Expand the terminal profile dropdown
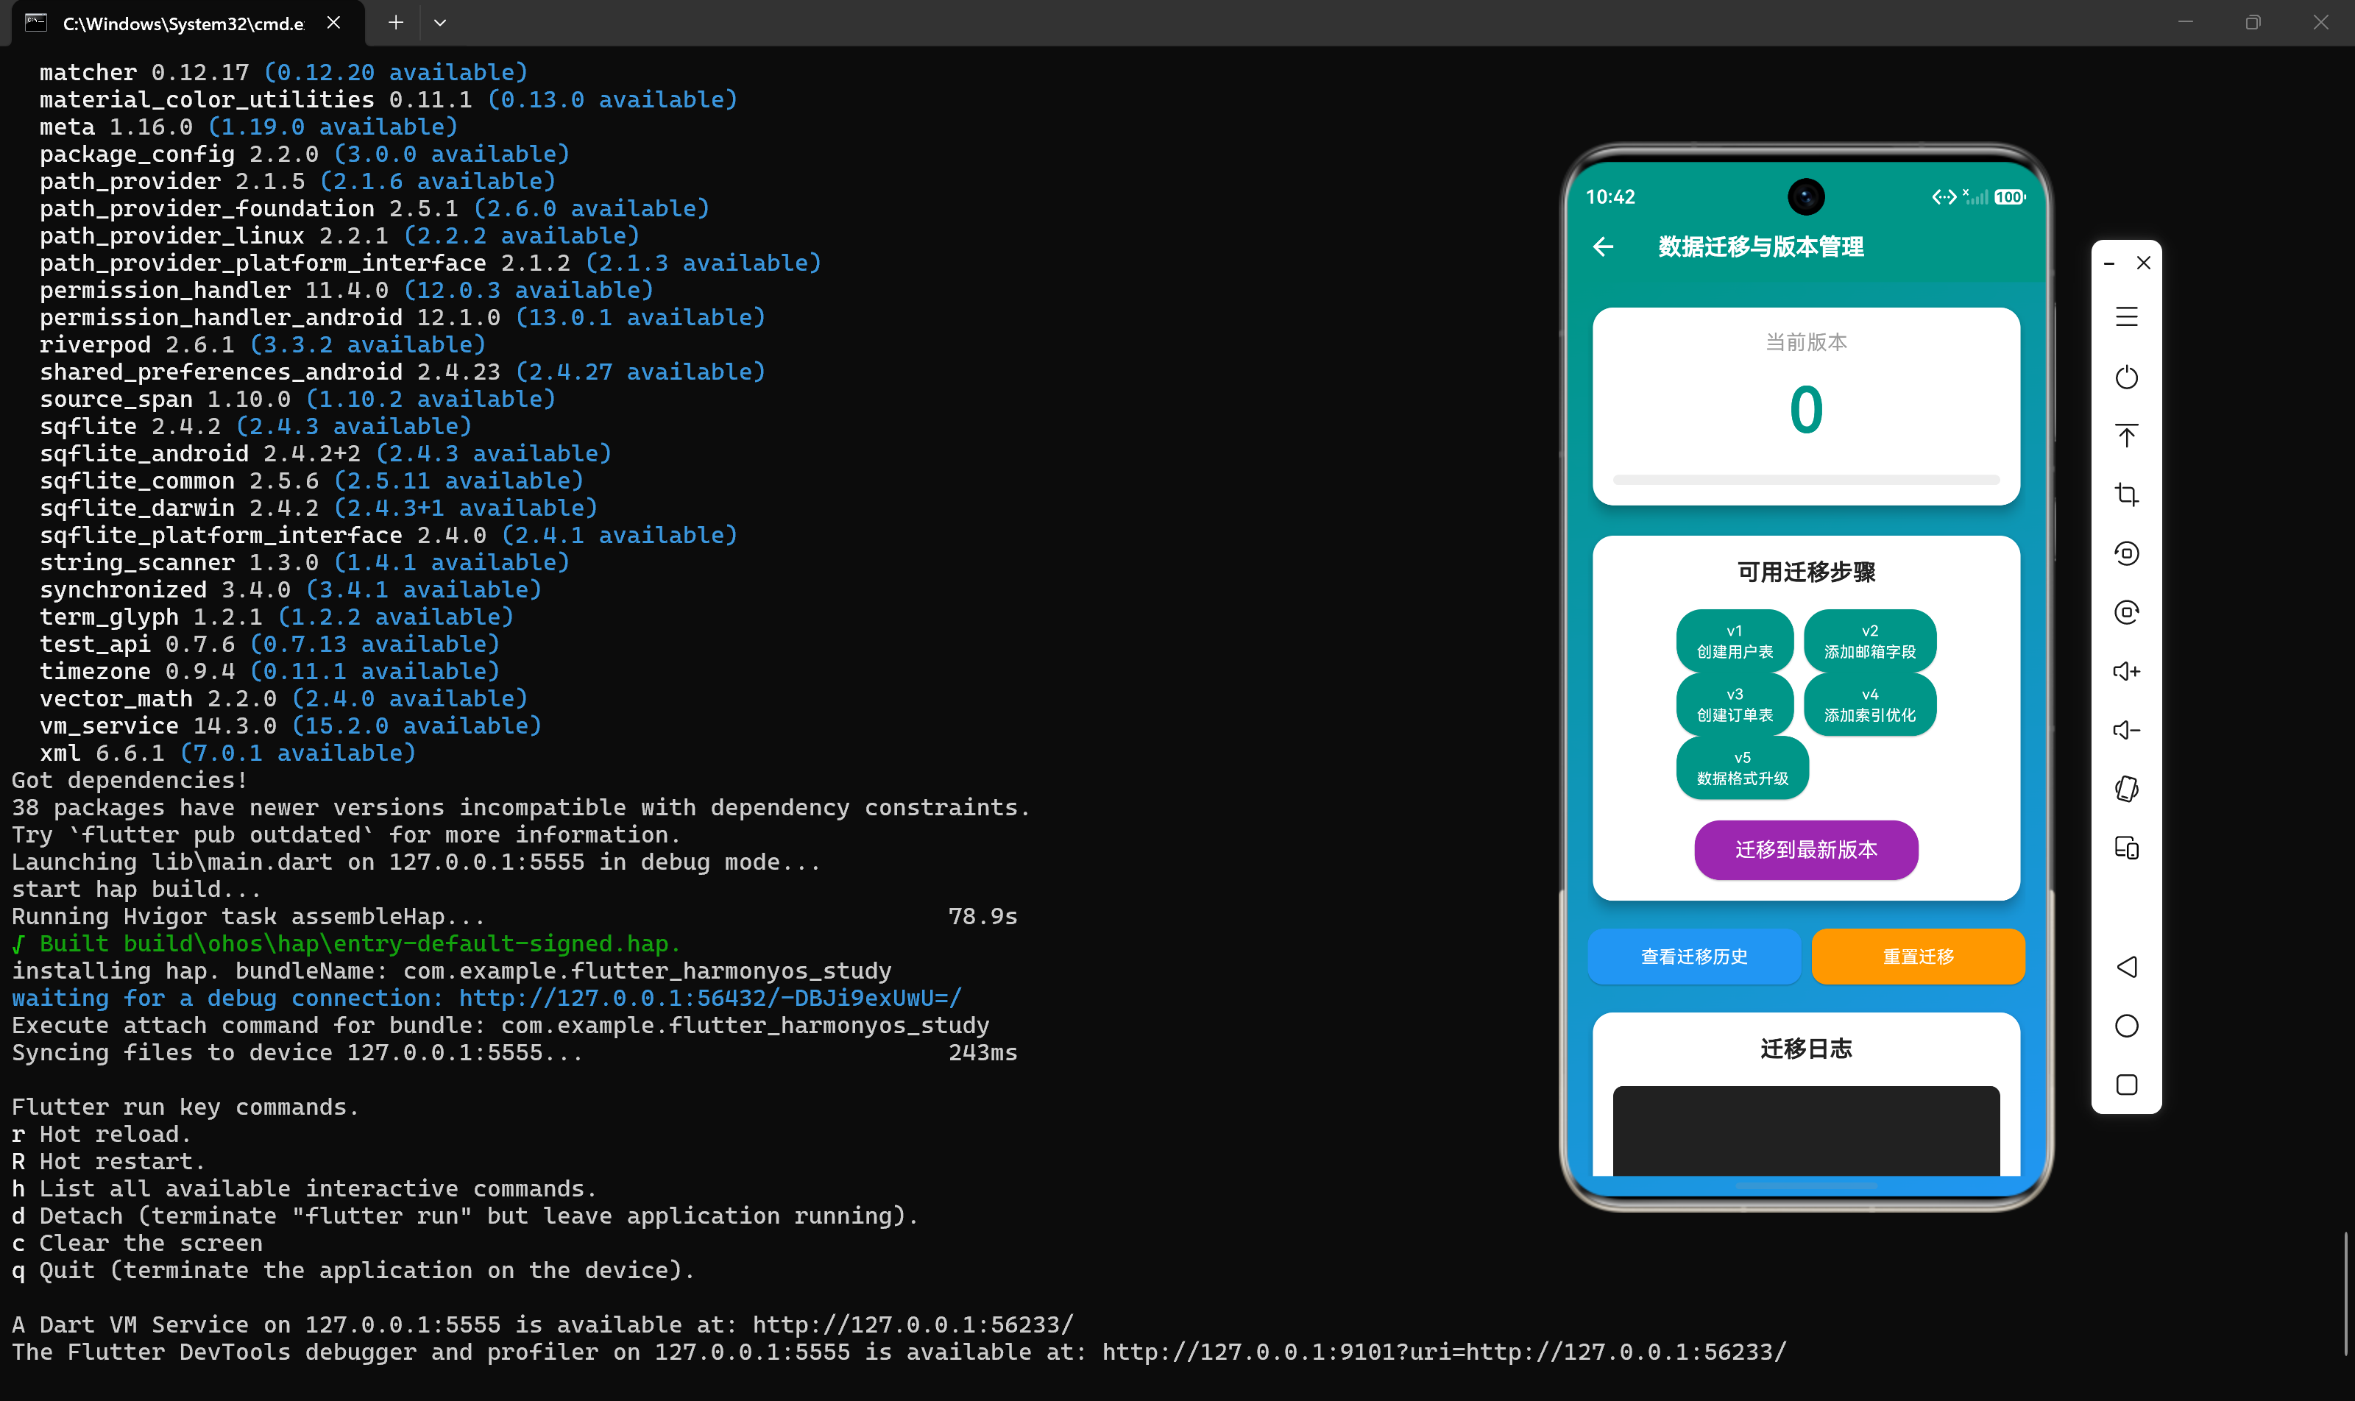This screenshot has width=2355, height=1401. (x=440, y=23)
